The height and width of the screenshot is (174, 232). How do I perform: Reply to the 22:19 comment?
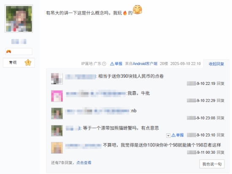pos(221,84)
